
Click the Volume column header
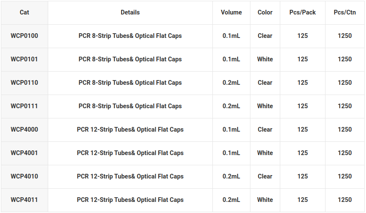231,12
